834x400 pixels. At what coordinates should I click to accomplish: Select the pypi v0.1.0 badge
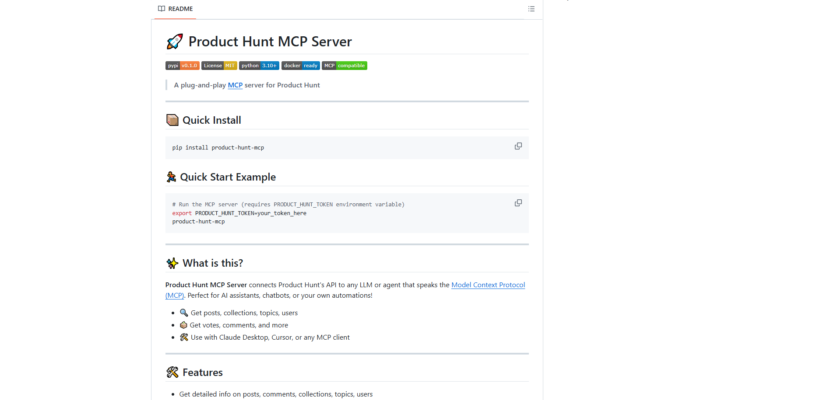[x=182, y=66]
